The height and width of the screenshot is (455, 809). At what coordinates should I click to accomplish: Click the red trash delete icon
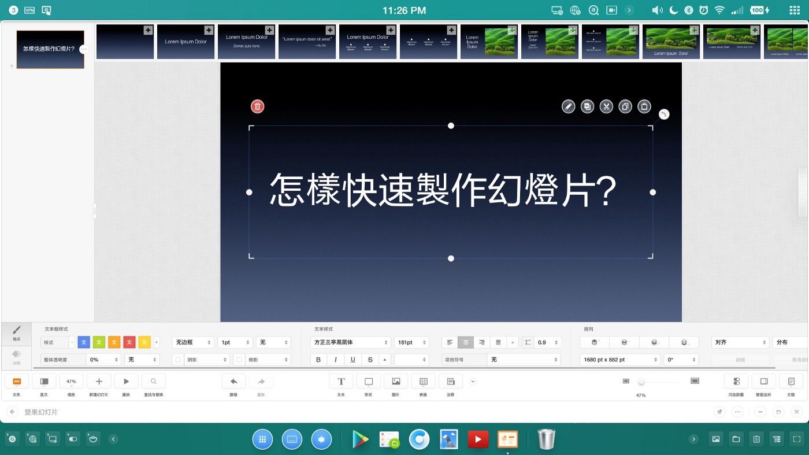257,106
